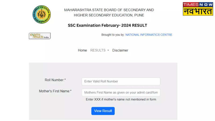Click the red TIMES NOW logo banner
Screen dimensions: 215x121
198,5
